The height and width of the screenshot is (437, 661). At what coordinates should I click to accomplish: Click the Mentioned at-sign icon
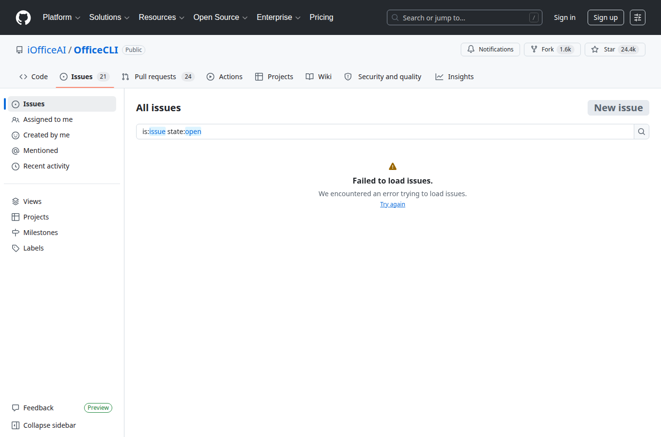click(16, 151)
